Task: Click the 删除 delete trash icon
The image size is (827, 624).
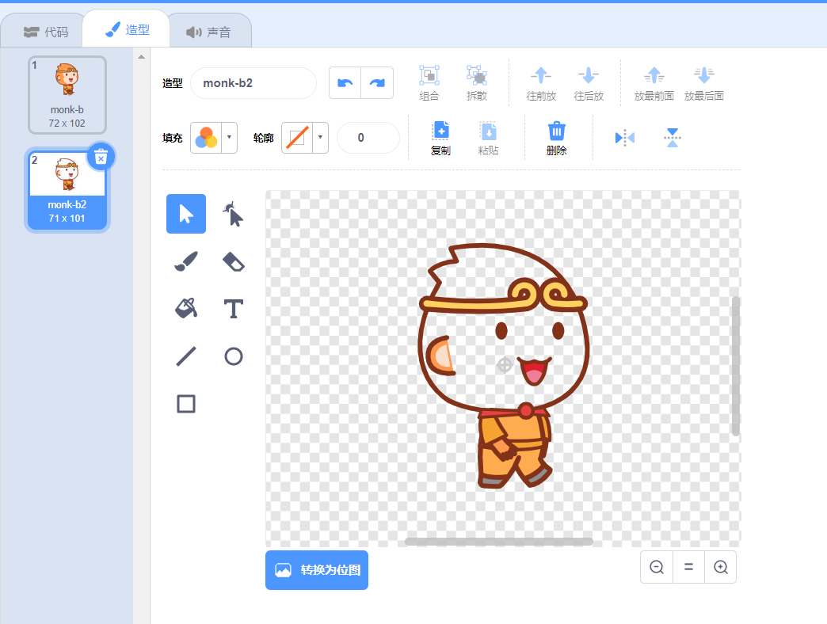Action: coord(556,131)
